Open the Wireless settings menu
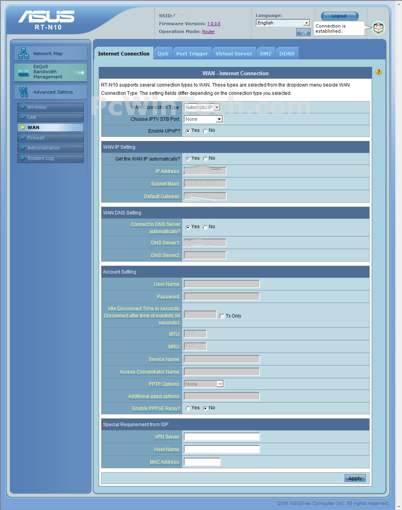 click(x=50, y=107)
